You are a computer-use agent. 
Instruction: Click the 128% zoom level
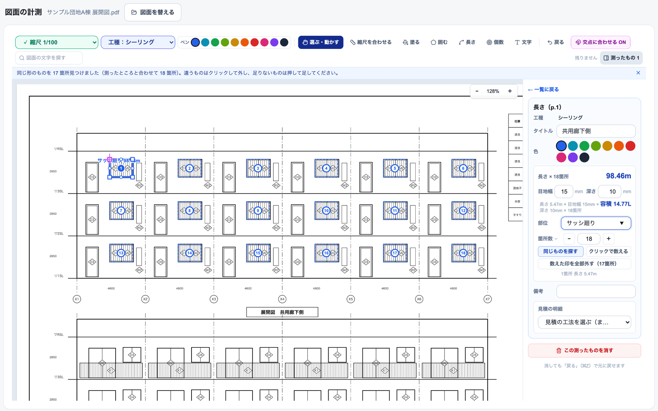493,91
